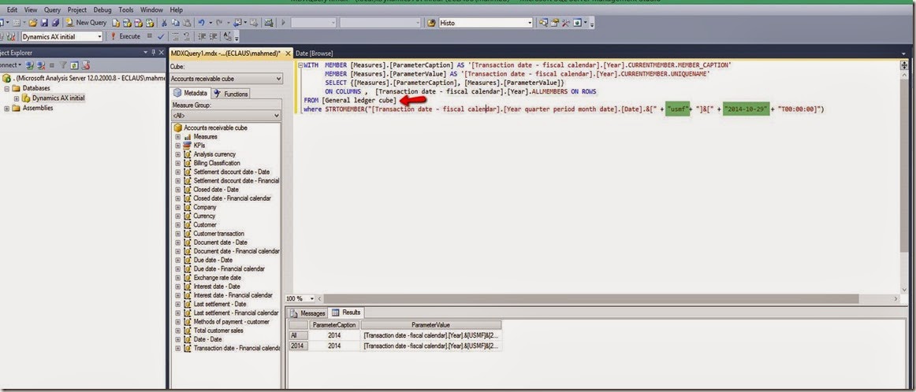This screenshot has width=916, height=392.
Task: Expand the Measures node
Action: pyautogui.click(x=177, y=136)
